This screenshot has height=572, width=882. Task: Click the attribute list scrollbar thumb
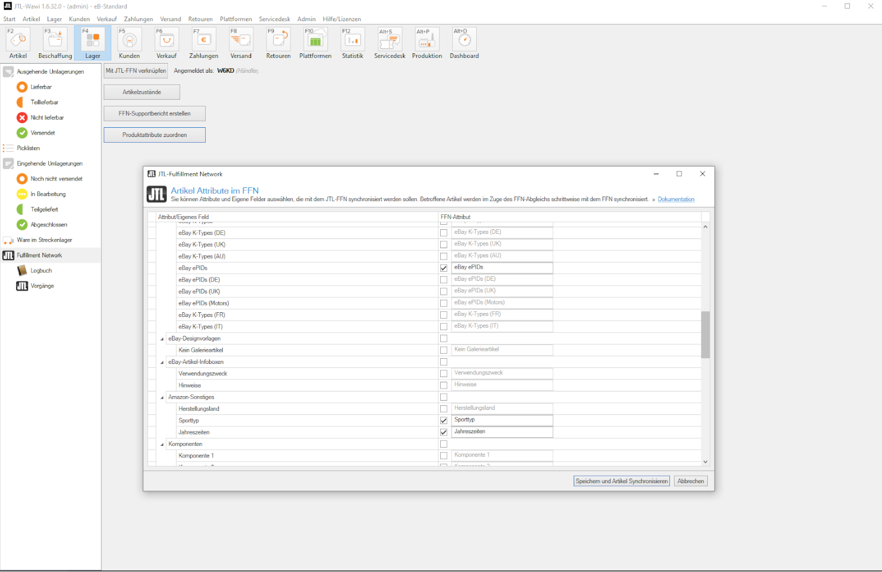tap(705, 335)
